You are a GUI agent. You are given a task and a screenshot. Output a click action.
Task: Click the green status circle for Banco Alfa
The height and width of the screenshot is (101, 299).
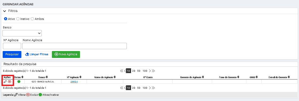19,82
